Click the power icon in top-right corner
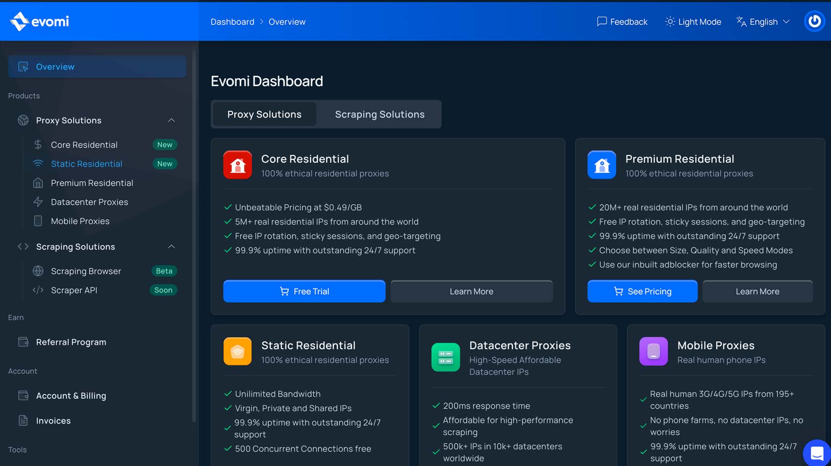Screen dimensions: 831x466 point(814,21)
